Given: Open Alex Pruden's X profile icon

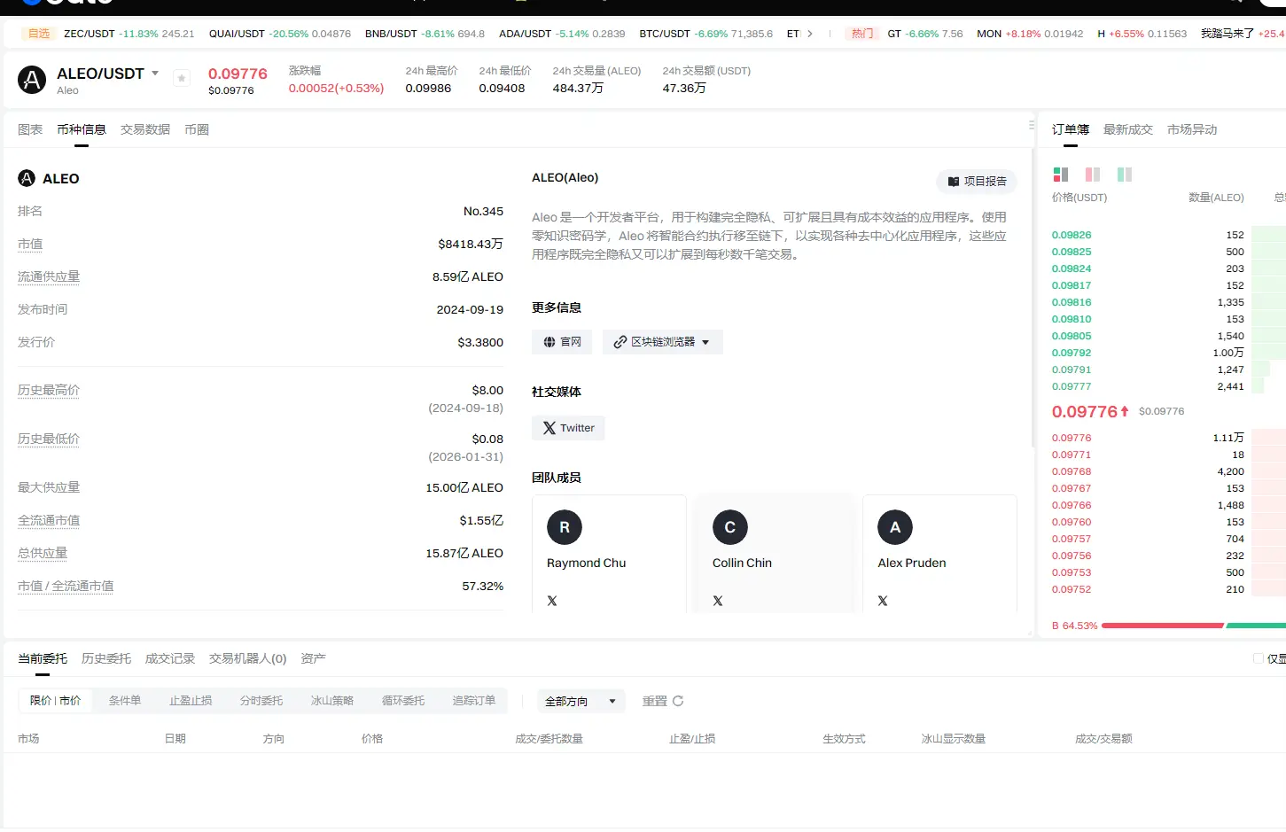Looking at the screenshot, I should pyautogui.click(x=883, y=601).
